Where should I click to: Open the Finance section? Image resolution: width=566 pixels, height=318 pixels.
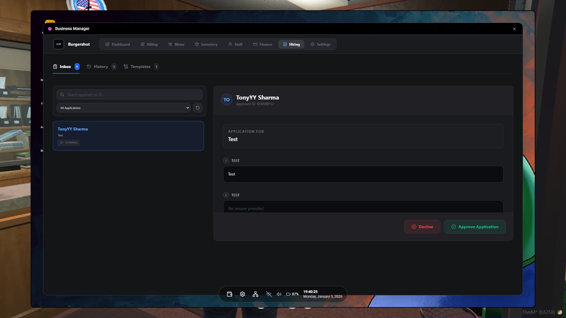tap(263, 44)
